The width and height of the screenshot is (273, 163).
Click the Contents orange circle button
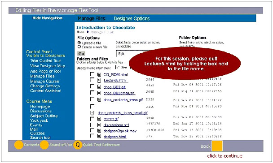tap(18, 145)
